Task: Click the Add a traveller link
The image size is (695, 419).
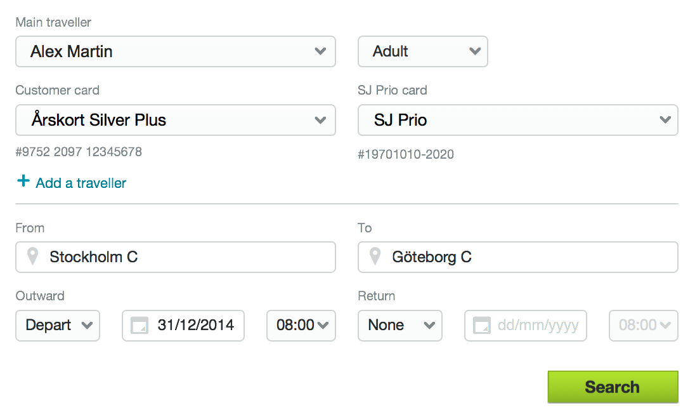Action: (x=81, y=183)
